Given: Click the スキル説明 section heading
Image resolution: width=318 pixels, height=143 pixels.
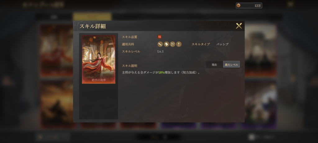Looking at the screenshot, I should tap(129, 66).
